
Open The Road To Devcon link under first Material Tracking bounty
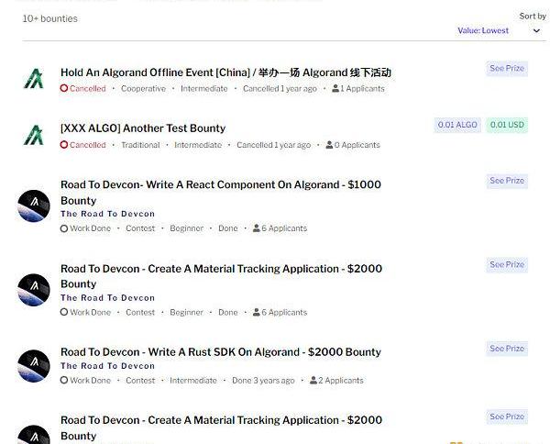pyautogui.click(x=107, y=298)
